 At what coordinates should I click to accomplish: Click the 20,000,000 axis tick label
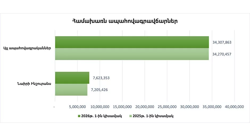click(145, 107)
